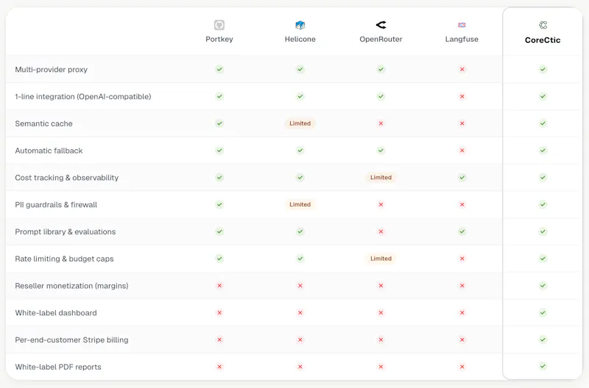Click the 'Prompt library & evaluations' row label
This screenshot has height=388, width=589.
(66, 231)
